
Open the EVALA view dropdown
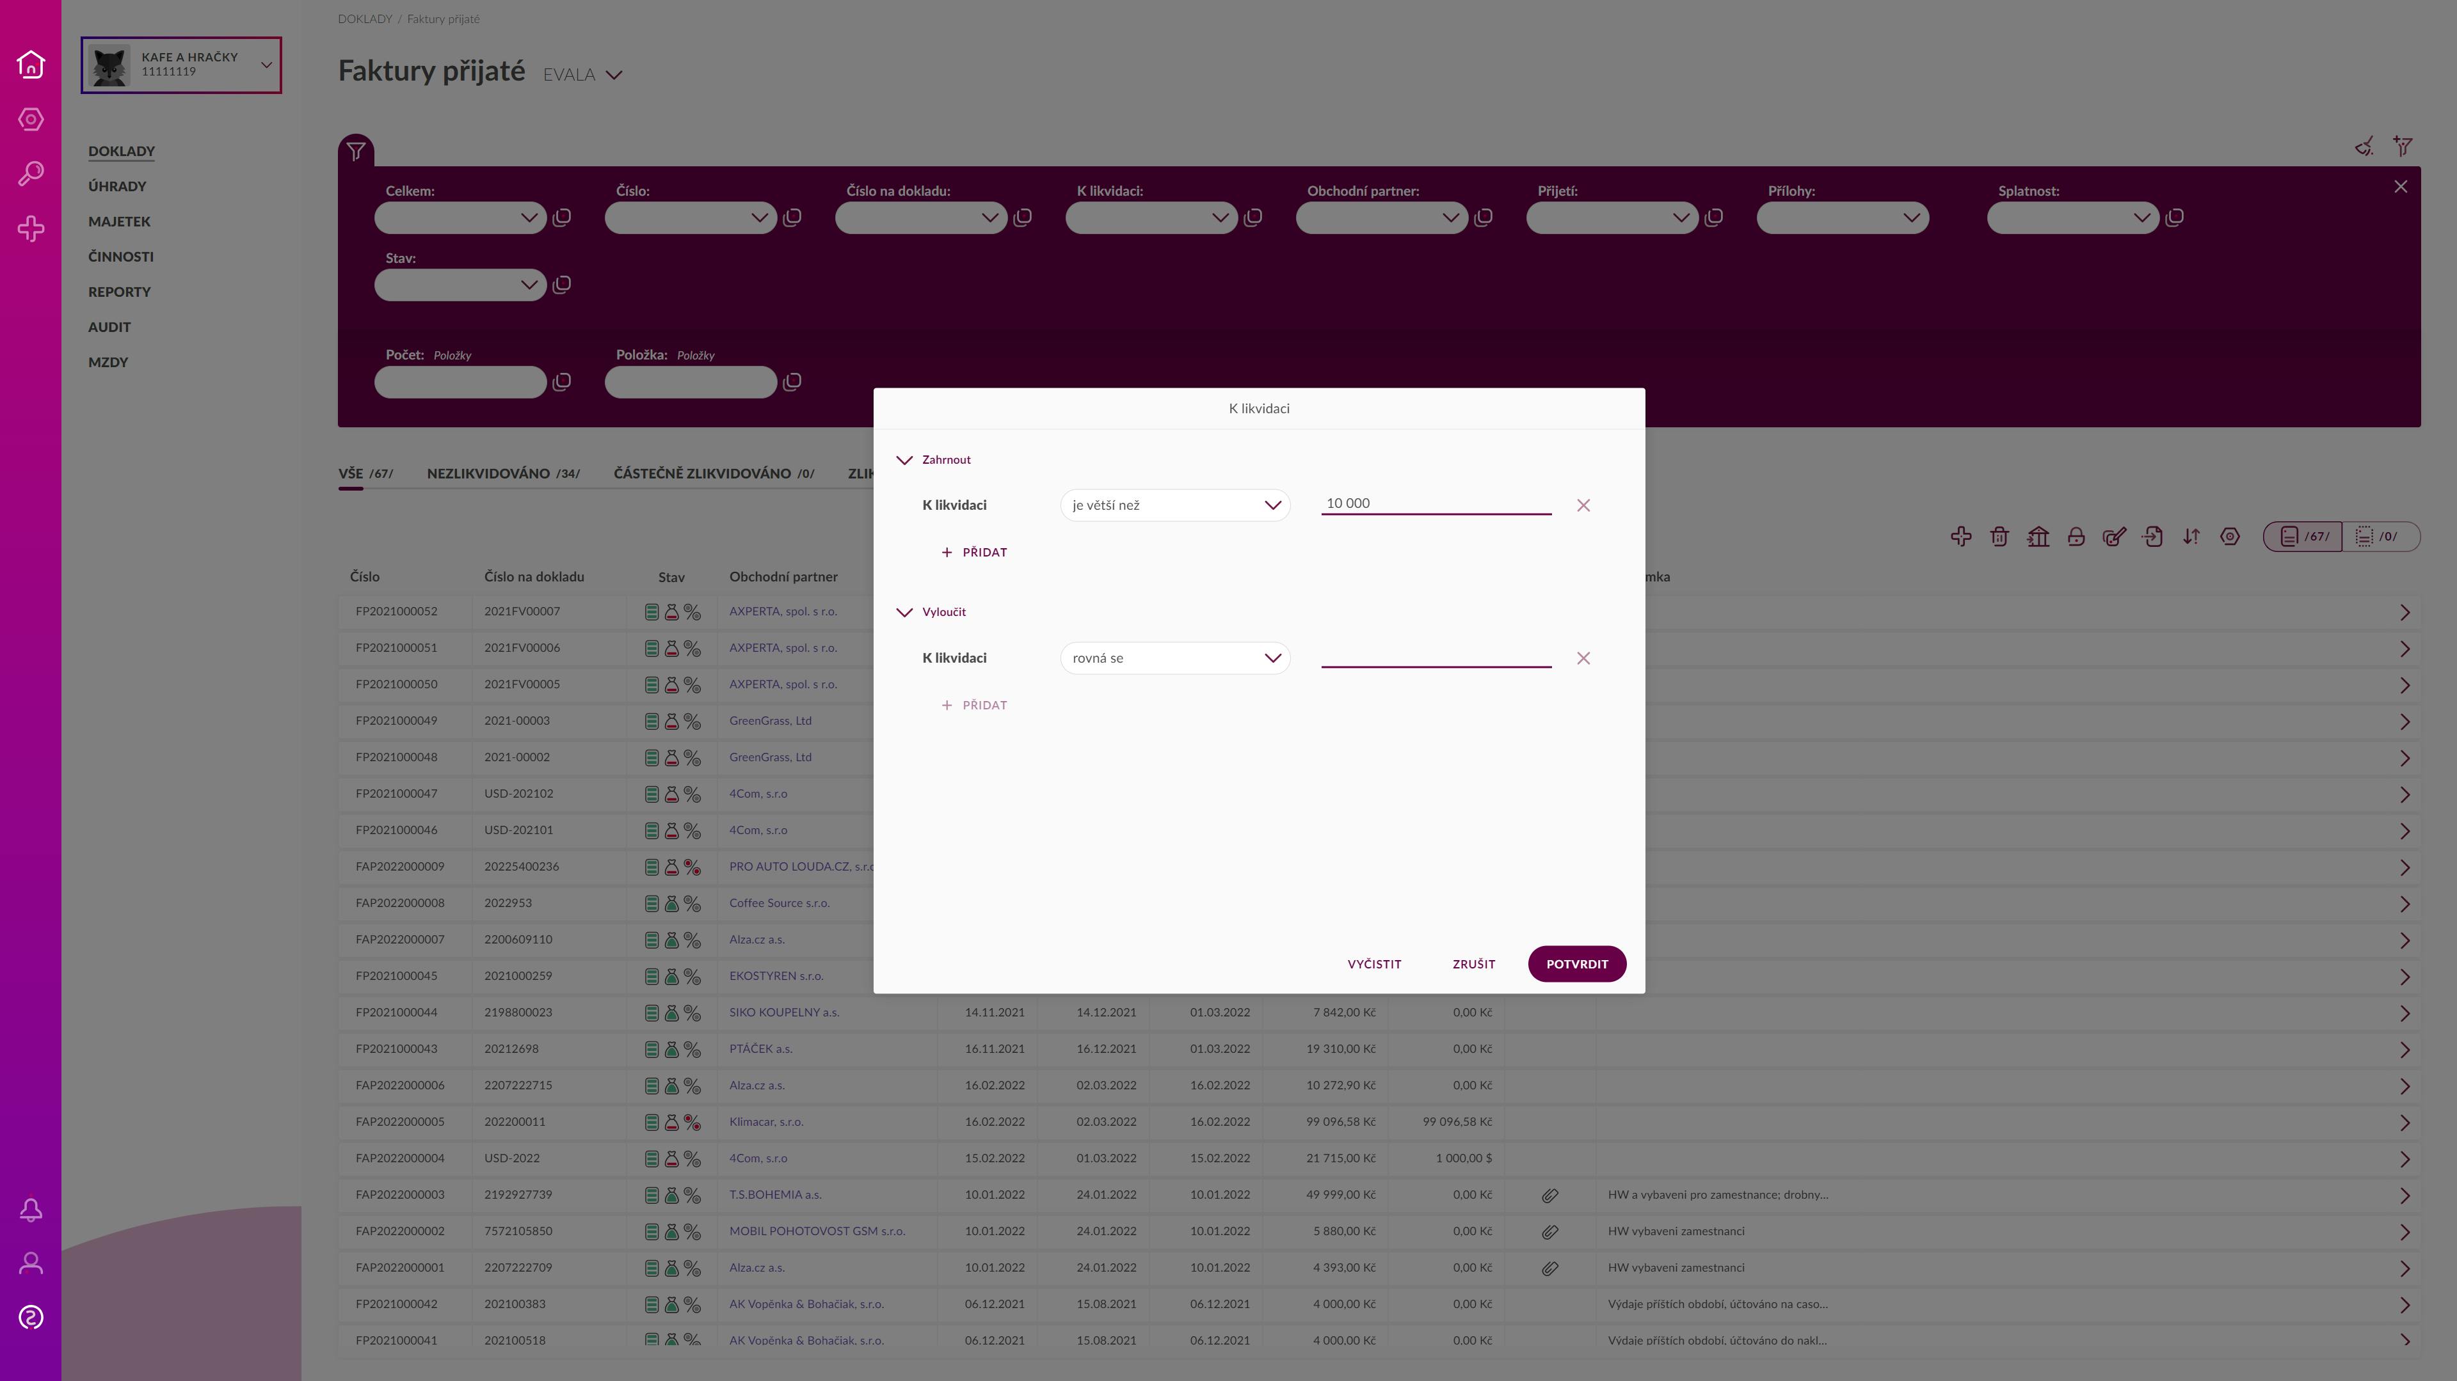click(x=583, y=74)
